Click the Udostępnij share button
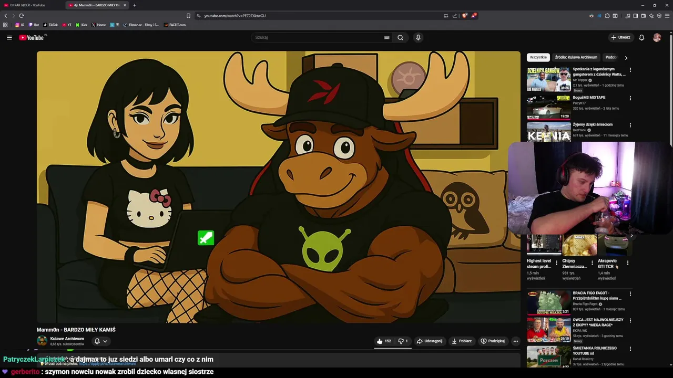673x378 pixels. click(x=430, y=341)
